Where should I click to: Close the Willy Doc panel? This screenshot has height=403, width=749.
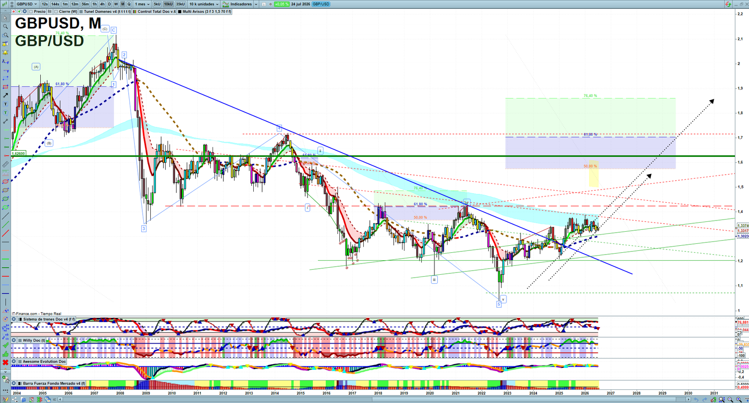coord(14,340)
